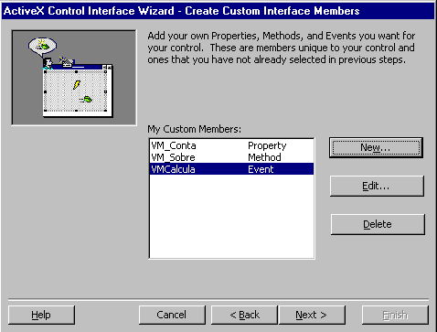Open the Edit... member dialog
Viewport: 437px width, 332px height.
(377, 186)
